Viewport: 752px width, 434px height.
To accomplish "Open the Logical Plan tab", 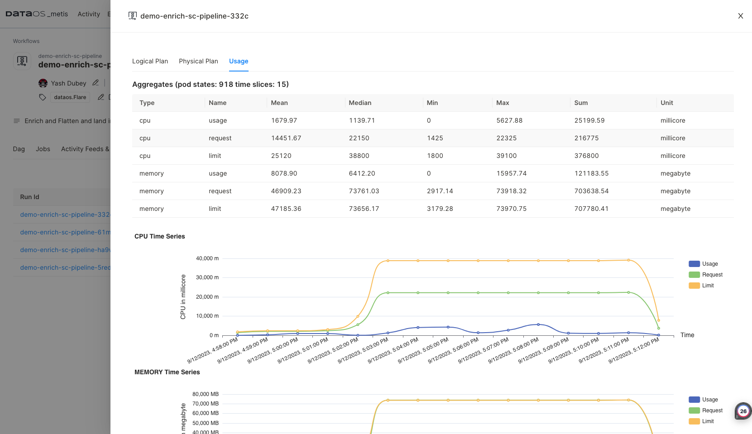I will tap(150, 61).
